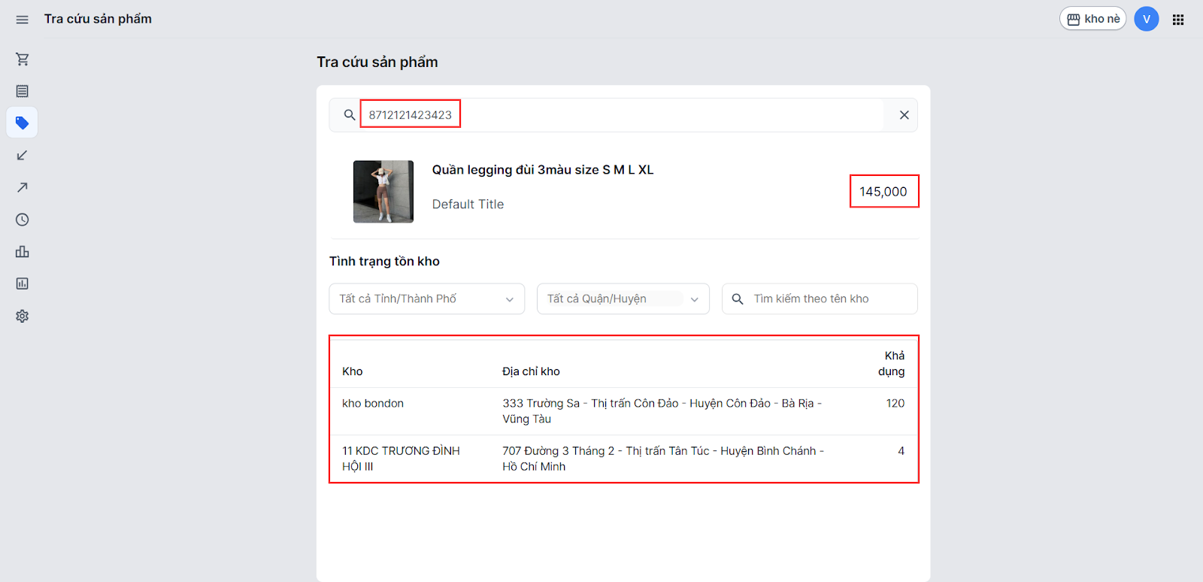This screenshot has width=1203, height=582.
Task: Open the clock history sidebar icon
Action: click(23, 220)
